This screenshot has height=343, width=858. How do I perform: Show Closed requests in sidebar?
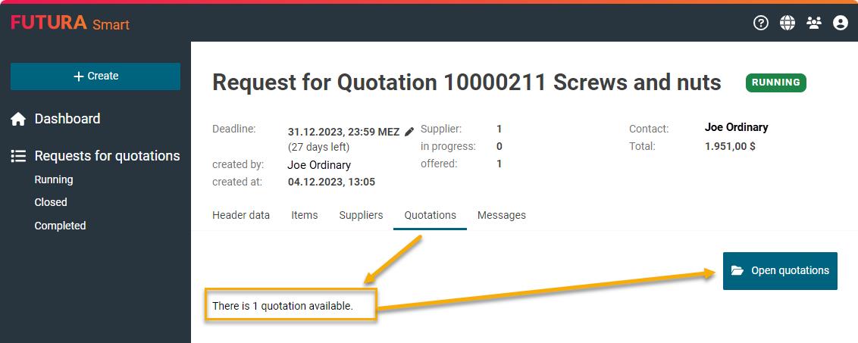(51, 202)
